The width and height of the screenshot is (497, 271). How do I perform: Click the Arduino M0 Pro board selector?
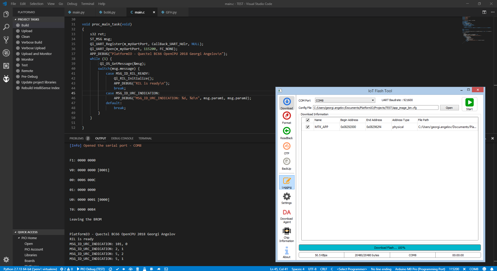tap(420, 269)
